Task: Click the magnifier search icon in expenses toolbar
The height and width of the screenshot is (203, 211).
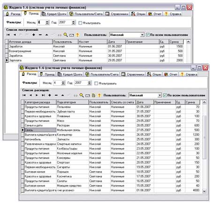Action: [x=82, y=95]
